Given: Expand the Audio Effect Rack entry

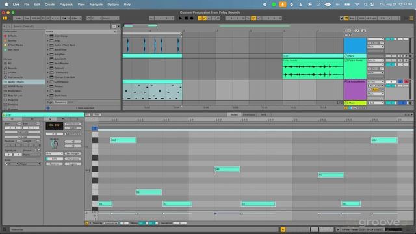Looking at the screenshot, I should click(x=47, y=45).
